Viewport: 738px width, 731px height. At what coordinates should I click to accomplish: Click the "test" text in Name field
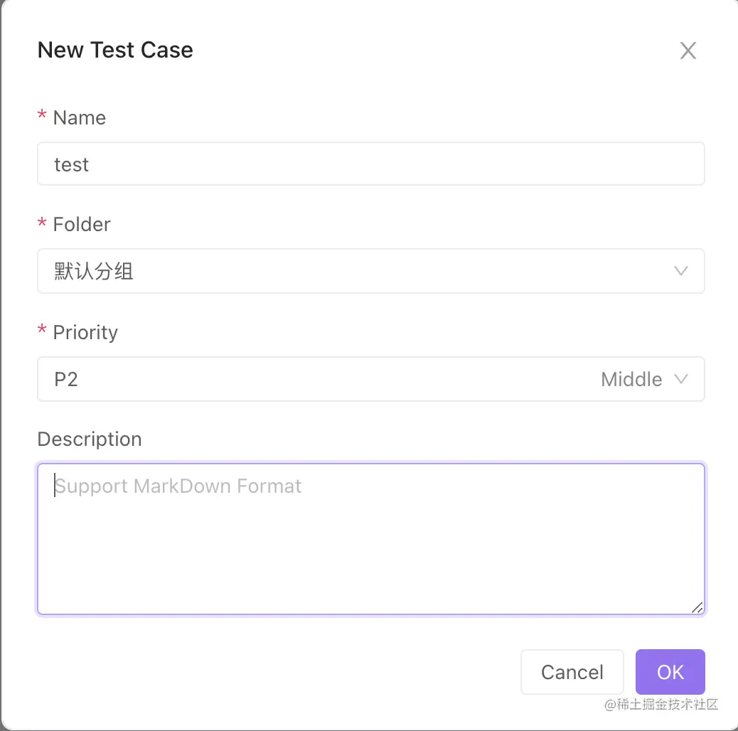(x=72, y=165)
